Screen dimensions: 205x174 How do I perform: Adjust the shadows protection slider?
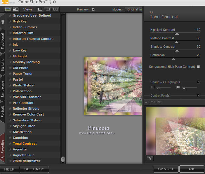coord(159,88)
